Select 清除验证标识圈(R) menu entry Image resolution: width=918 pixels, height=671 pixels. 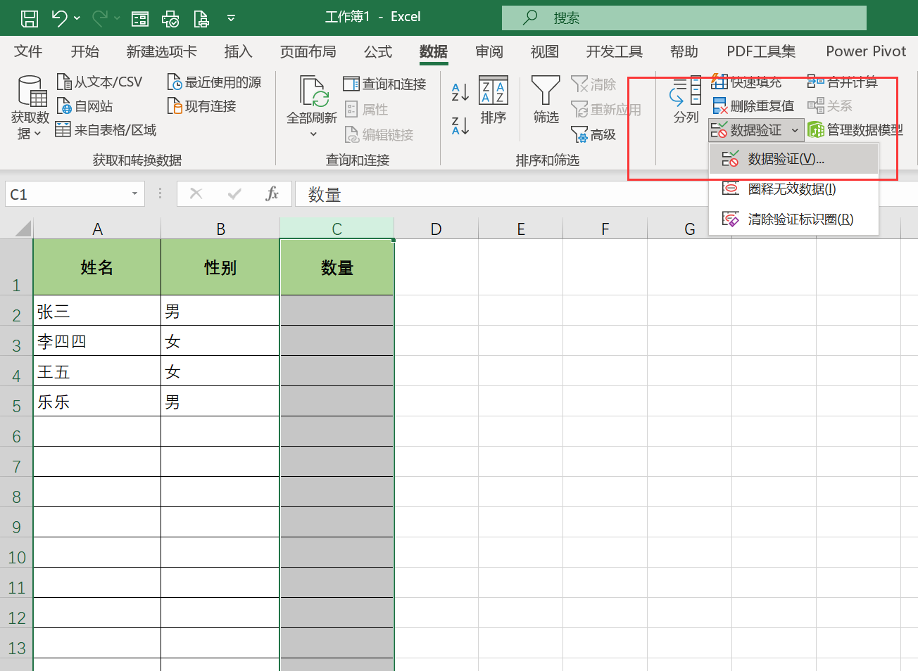point(793,219)
